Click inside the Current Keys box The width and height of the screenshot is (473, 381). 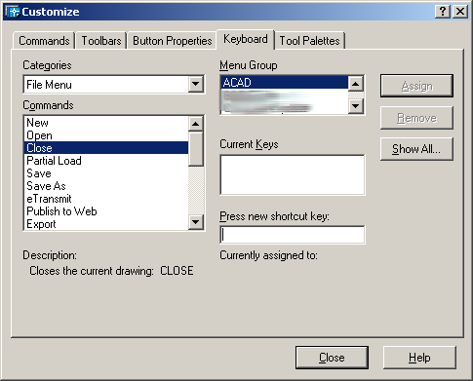click(293, 174)
